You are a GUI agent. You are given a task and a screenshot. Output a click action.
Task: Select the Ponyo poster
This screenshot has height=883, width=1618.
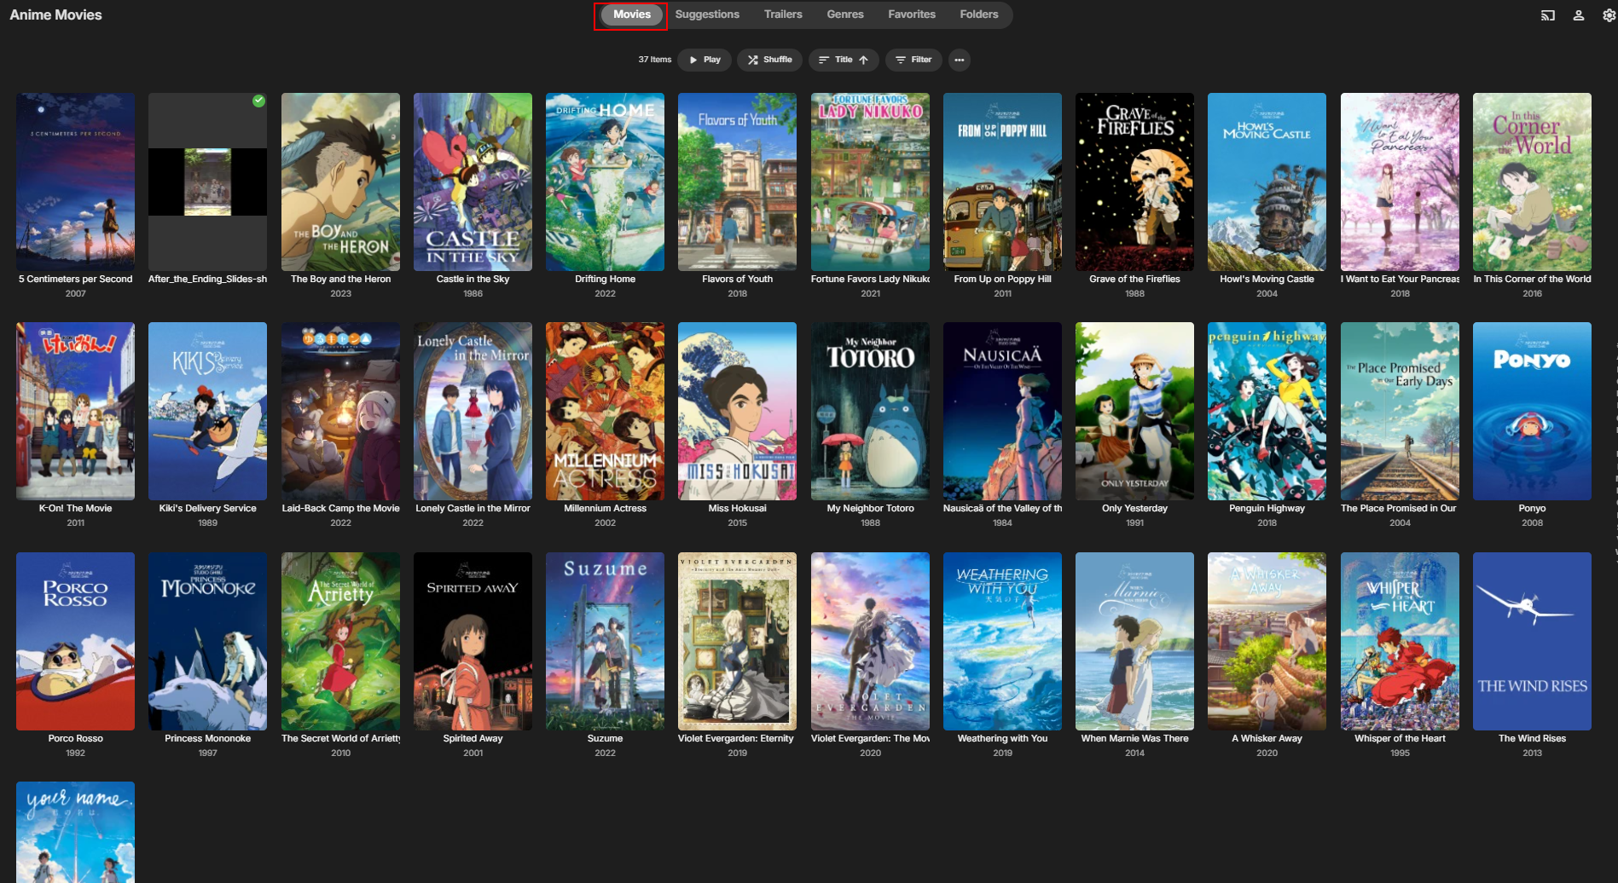1532,411
